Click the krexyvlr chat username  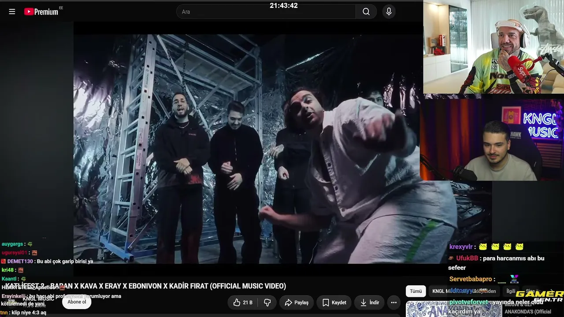click(461, 247)
